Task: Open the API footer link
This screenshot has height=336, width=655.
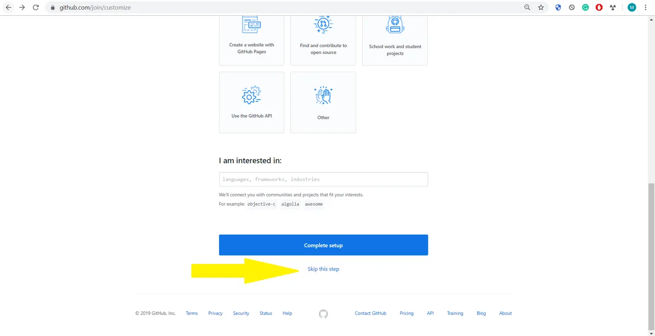Action: [x=430, y=313]
